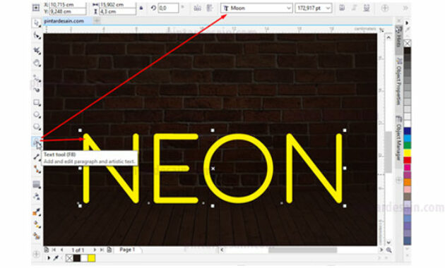Select the Ellipse tool

coord(37,114)
